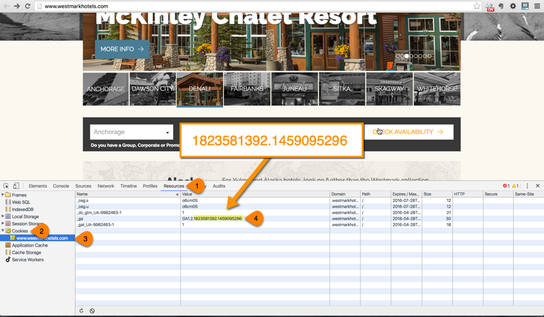Viewport: 544px width, 317px height.
Task: Click the gear extension icon in the toolbar
Action: 513,6
